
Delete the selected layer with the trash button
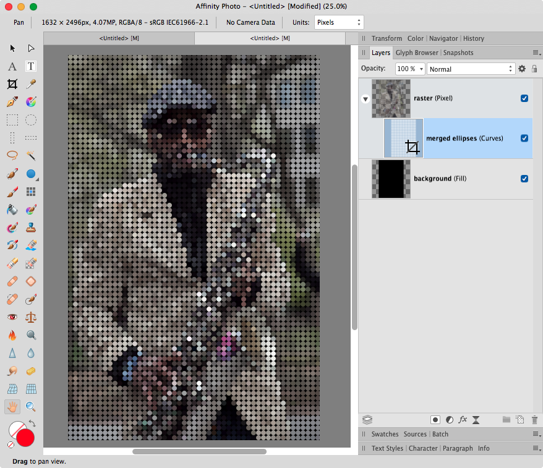534,420
